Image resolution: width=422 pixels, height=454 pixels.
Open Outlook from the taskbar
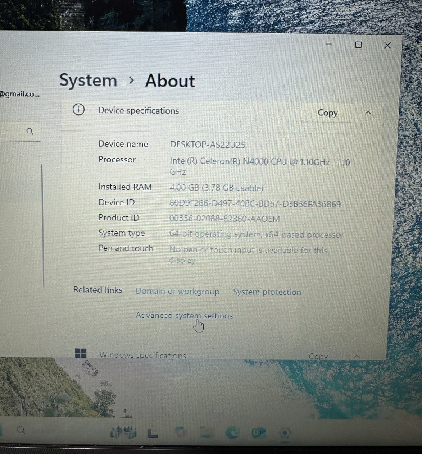click(258, 433)
